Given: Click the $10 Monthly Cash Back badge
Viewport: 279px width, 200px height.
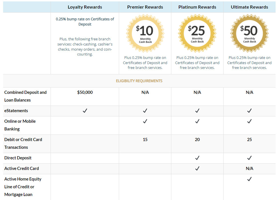Looking at the screenshot, I should pyautogui.click(x=145, y=33).
